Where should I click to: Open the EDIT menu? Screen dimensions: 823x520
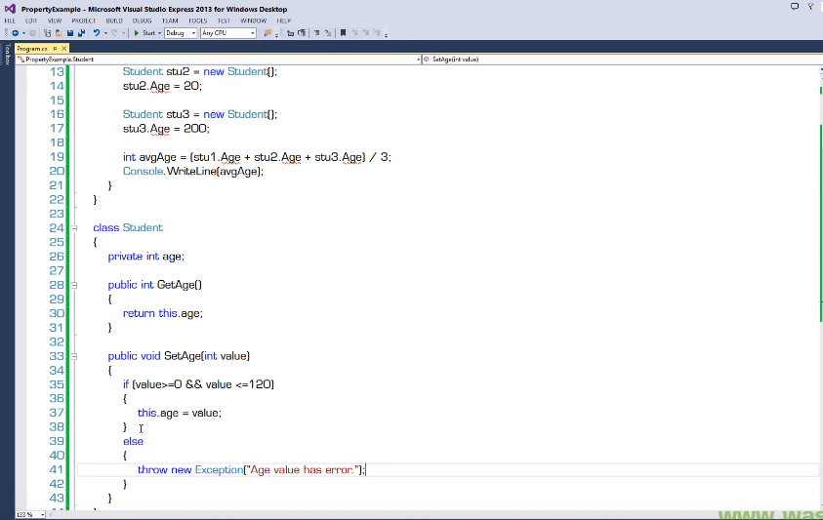point(31,21)
